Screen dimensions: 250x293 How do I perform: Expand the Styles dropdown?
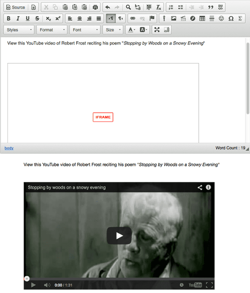[19, 30]
